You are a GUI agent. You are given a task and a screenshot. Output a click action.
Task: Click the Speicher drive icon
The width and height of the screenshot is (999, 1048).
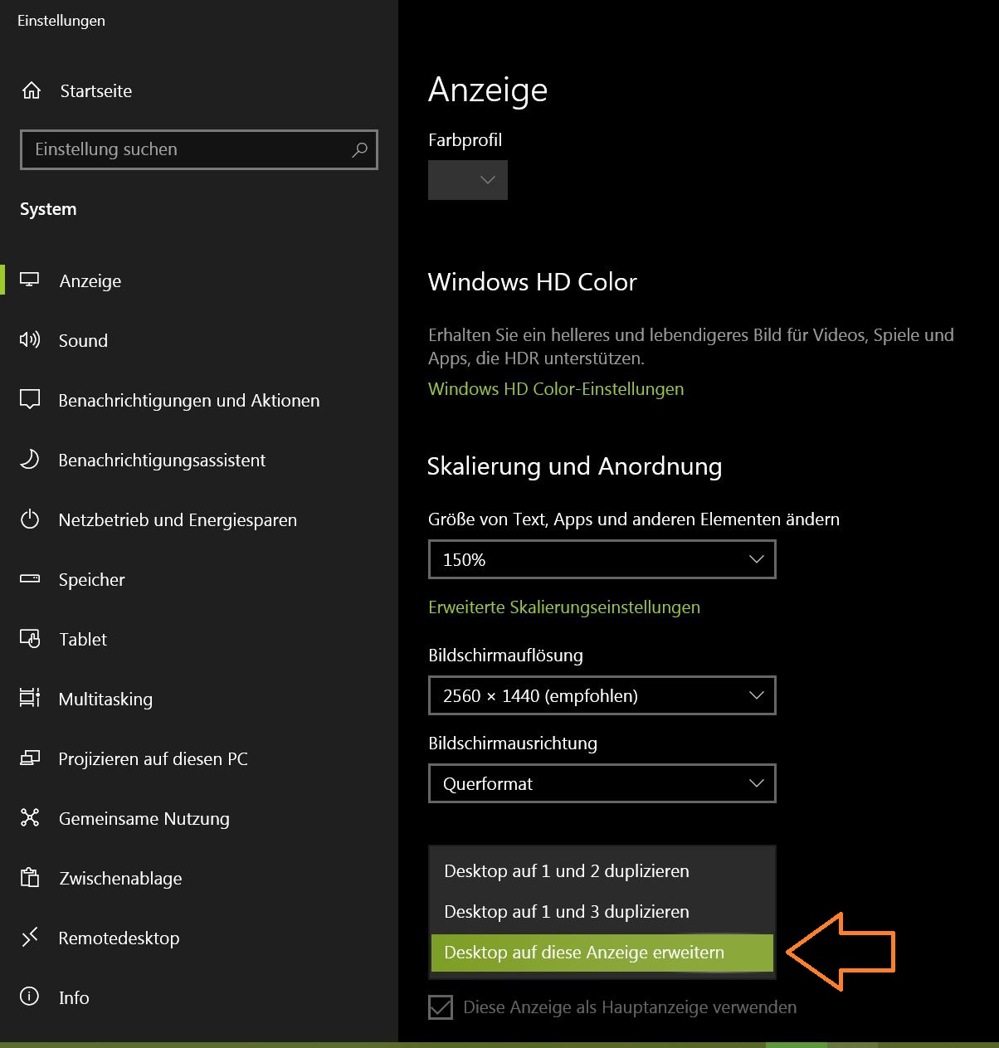pos(30,579)
